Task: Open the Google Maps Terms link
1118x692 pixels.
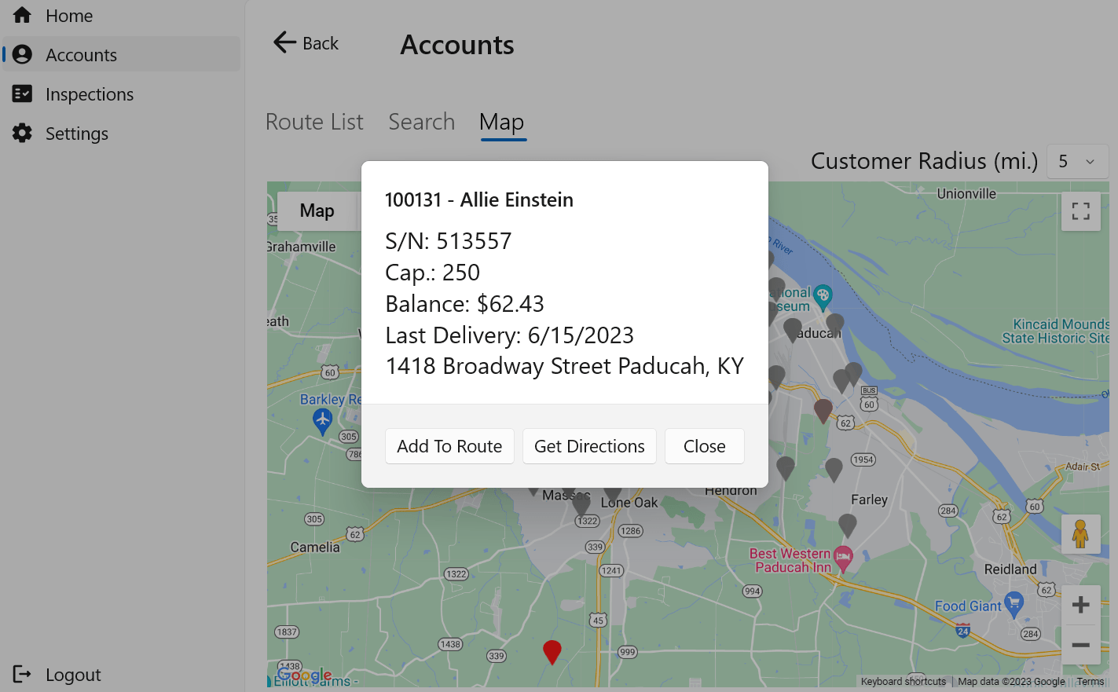Action: tap(1090, 682)
